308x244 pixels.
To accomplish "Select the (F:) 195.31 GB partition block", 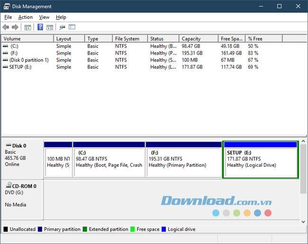I will pos(184,160).
